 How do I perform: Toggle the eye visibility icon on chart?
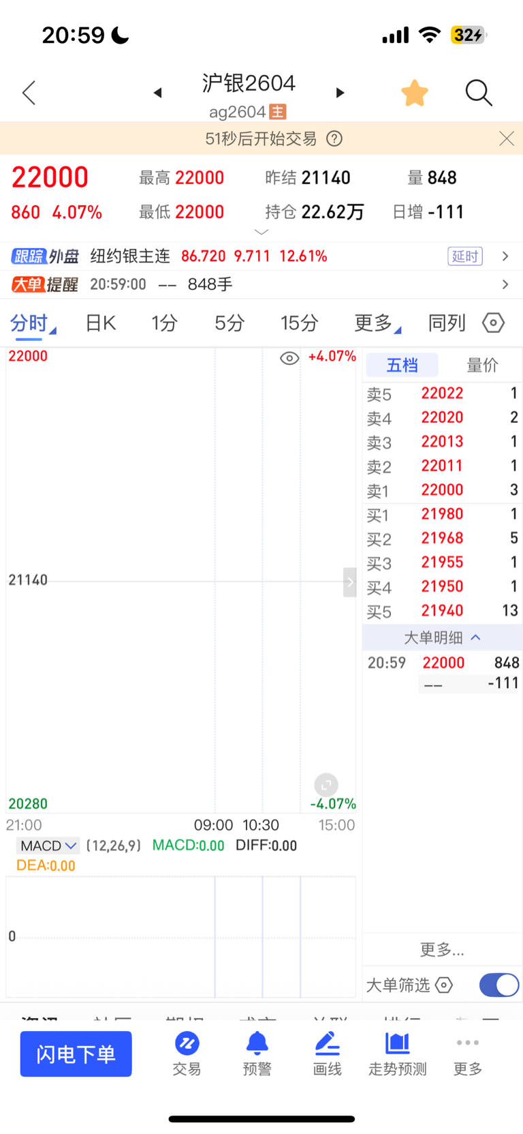[x=289, y=358]
